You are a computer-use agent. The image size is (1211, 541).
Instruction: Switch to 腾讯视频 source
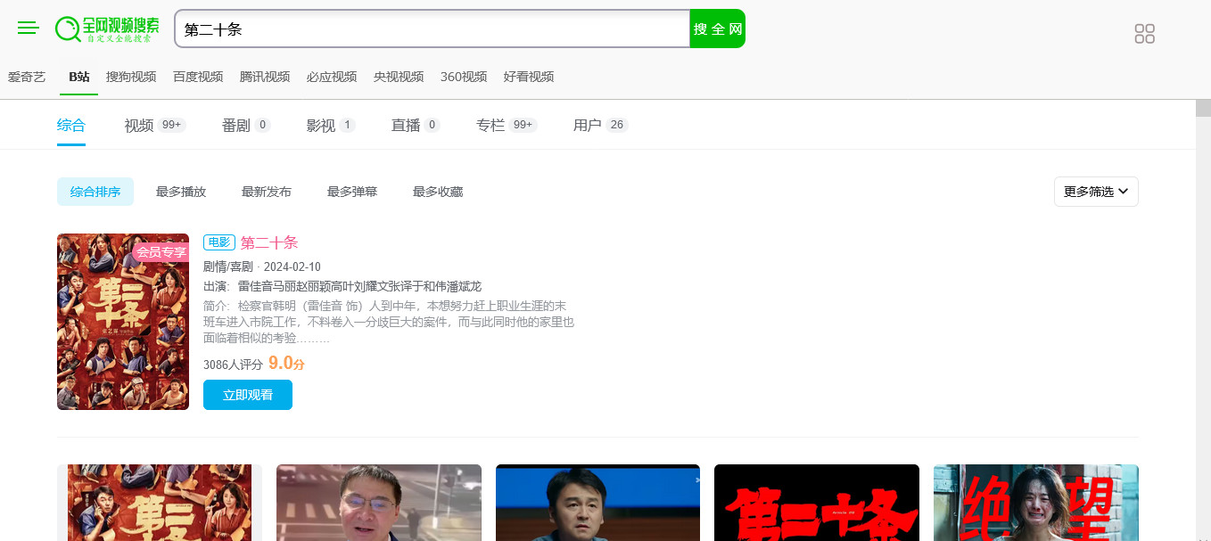[x=265, y=77]
